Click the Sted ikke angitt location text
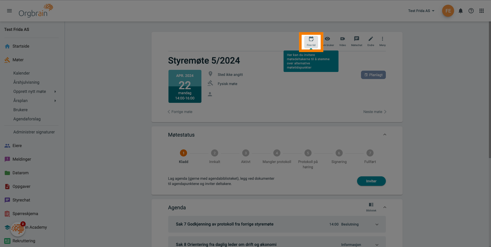The width and height of the screenshot is (491, 247). point(230,75)
